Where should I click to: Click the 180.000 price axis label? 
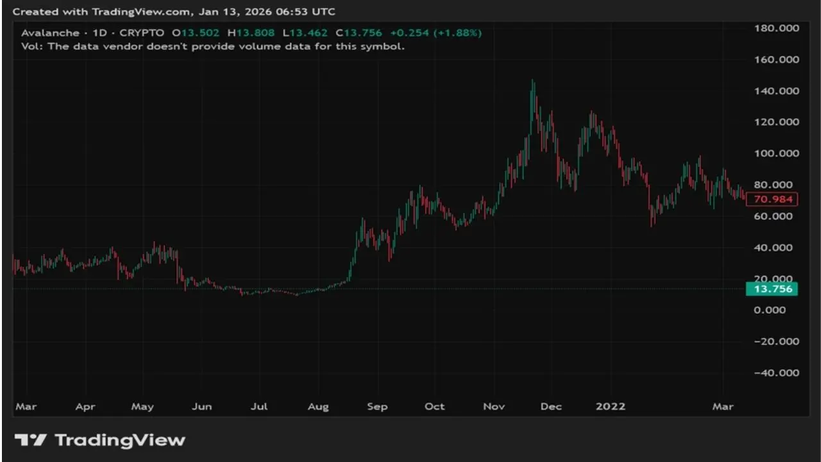coord(776,28)
